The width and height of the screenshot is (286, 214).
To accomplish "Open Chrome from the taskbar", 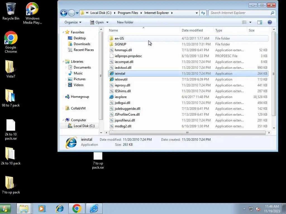I will coord(77,208).
